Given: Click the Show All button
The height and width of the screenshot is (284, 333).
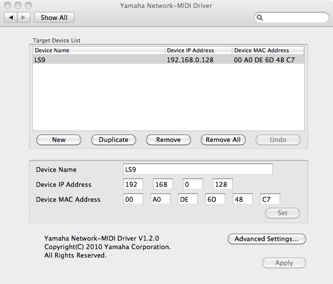Looking at the screenshot, I should pos(54,17).
